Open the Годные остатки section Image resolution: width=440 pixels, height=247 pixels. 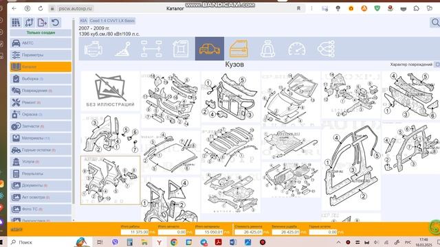(x=41, y=150)
